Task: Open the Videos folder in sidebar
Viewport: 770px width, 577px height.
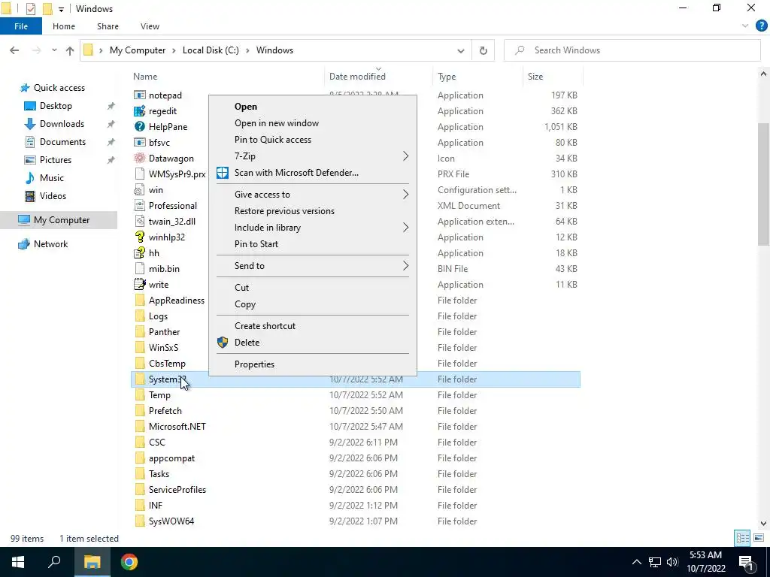Action: (53, 196)
